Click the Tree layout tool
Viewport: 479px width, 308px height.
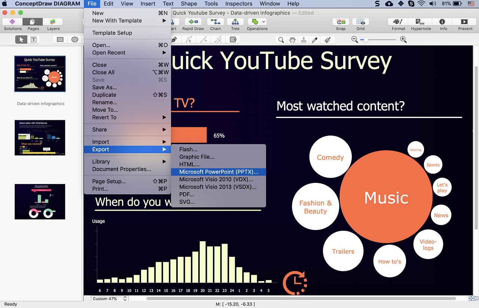(x=235, y=25)
